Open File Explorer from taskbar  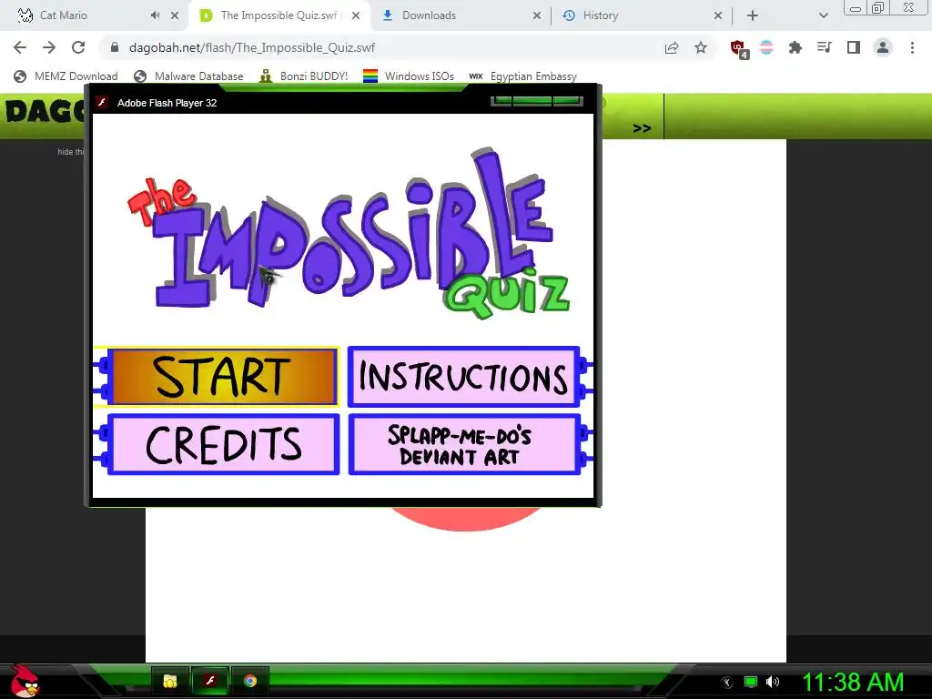click(x=170, y=681)
